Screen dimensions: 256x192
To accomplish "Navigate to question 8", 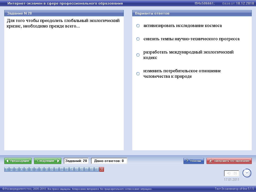I will (41, 169).
